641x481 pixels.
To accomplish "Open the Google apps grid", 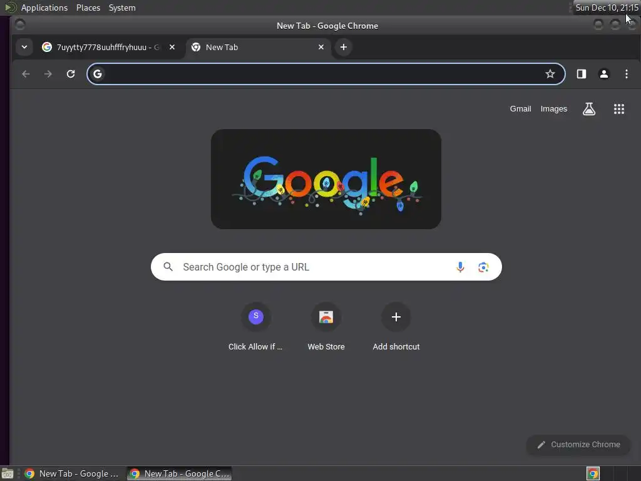I will click(619, 109).
